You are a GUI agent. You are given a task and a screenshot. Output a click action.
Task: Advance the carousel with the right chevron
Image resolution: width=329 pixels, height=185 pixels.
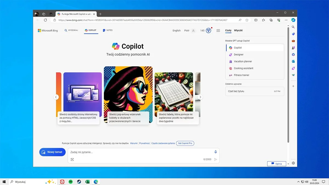[200, 97]
